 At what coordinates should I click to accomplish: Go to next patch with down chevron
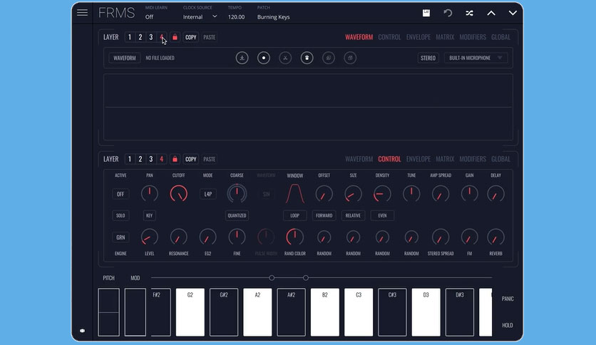click(x=513, y=13)
